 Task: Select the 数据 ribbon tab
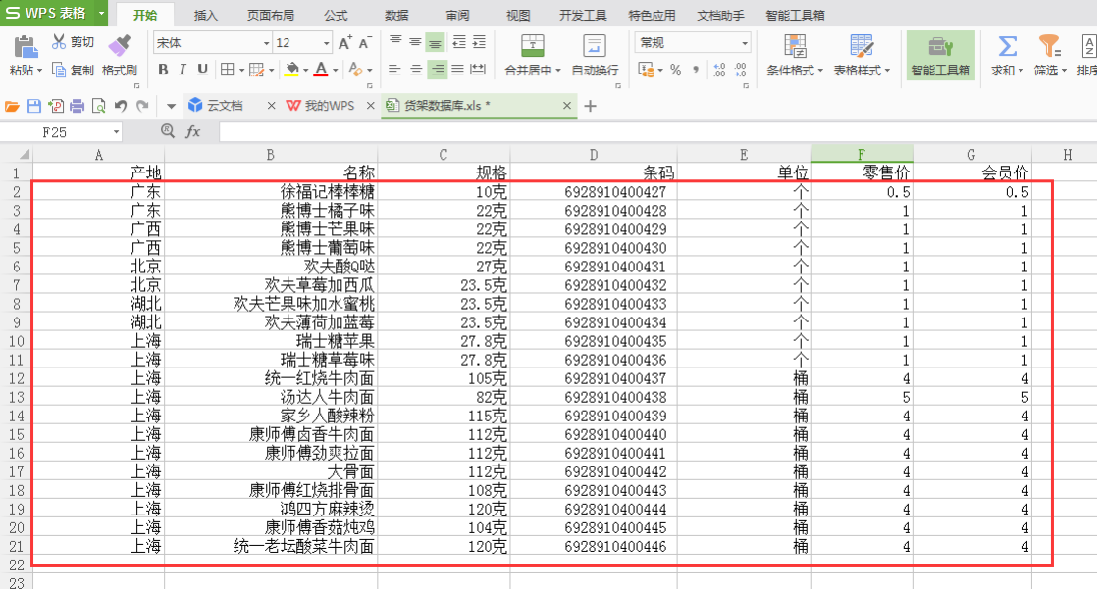pos(397,15)
